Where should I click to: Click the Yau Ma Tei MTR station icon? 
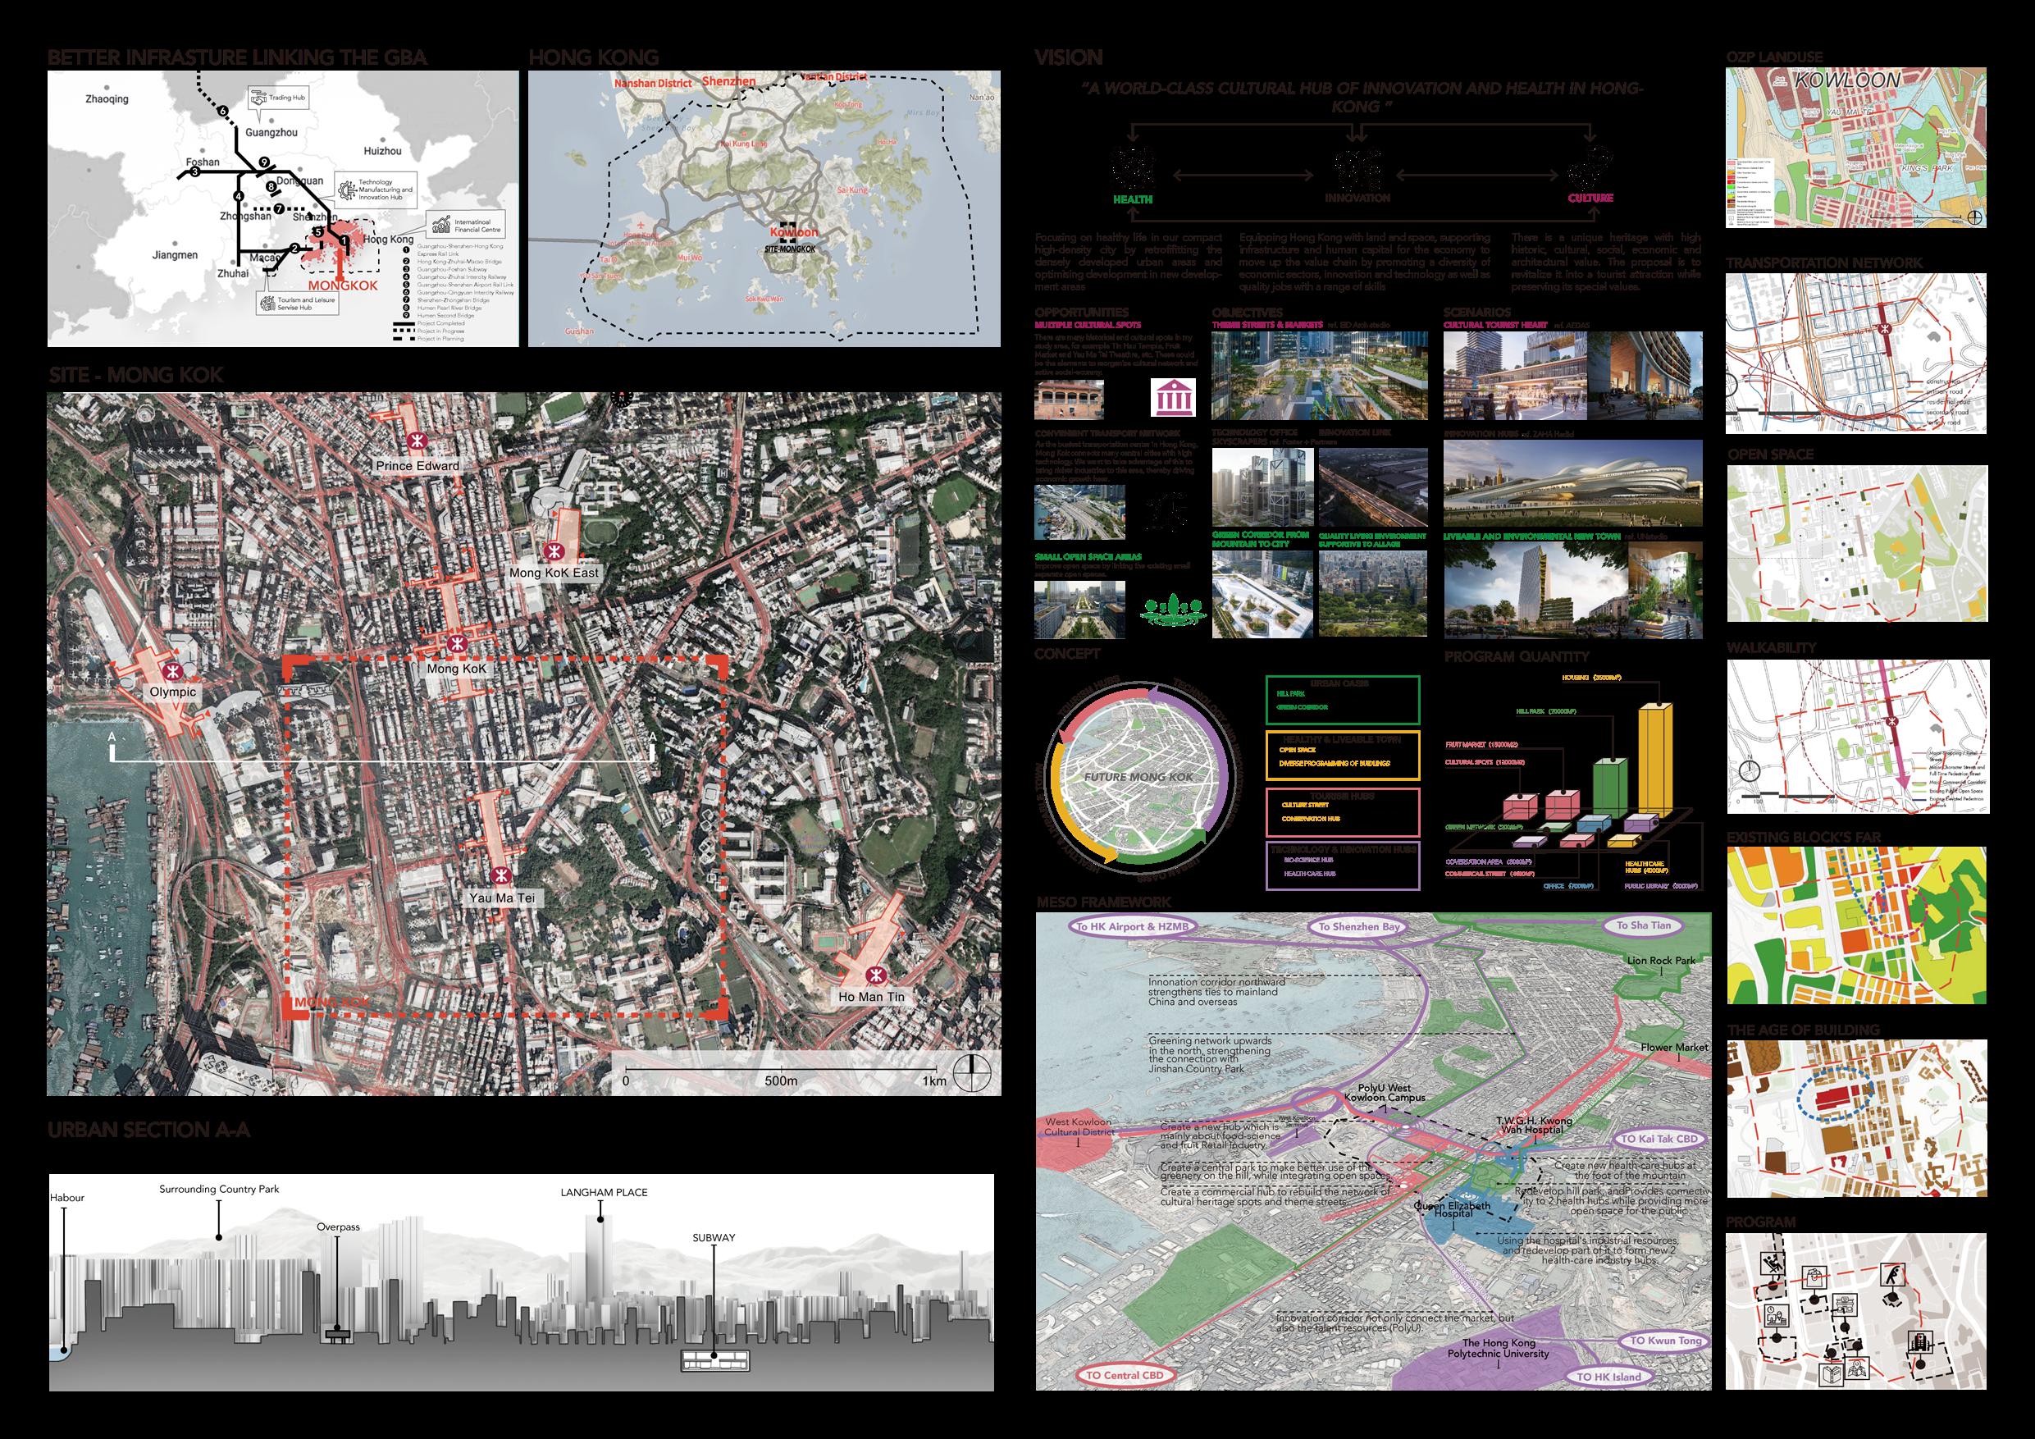tap(502, 876)
